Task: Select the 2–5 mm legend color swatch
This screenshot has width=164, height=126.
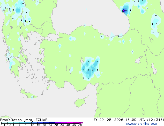Action: point(22,123)
